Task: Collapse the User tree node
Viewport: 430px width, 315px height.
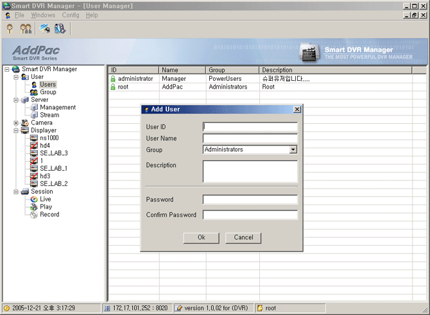Action: click(x=16, y=77)
